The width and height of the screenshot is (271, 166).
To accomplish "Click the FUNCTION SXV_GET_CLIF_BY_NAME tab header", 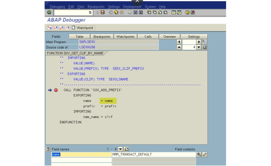I will point(75,53).
